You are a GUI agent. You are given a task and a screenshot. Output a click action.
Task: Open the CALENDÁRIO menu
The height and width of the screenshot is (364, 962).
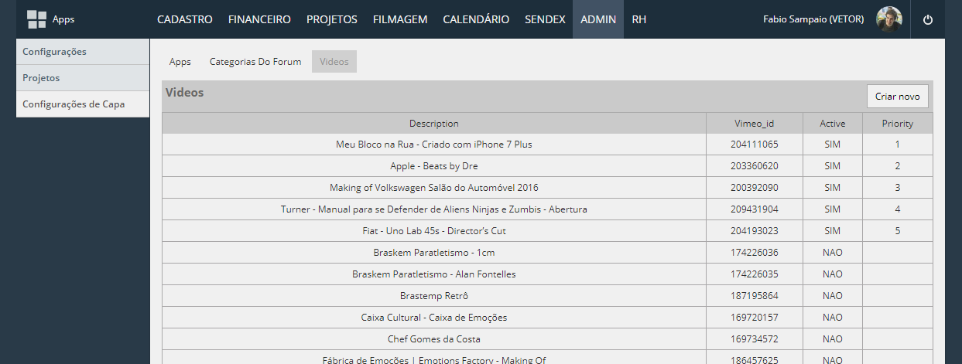click(476, 19)
